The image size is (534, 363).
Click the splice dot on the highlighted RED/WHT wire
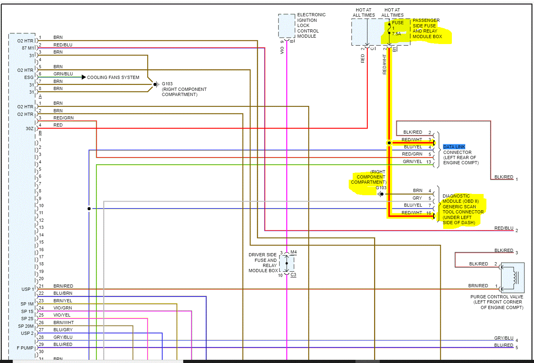click(389, 143)
